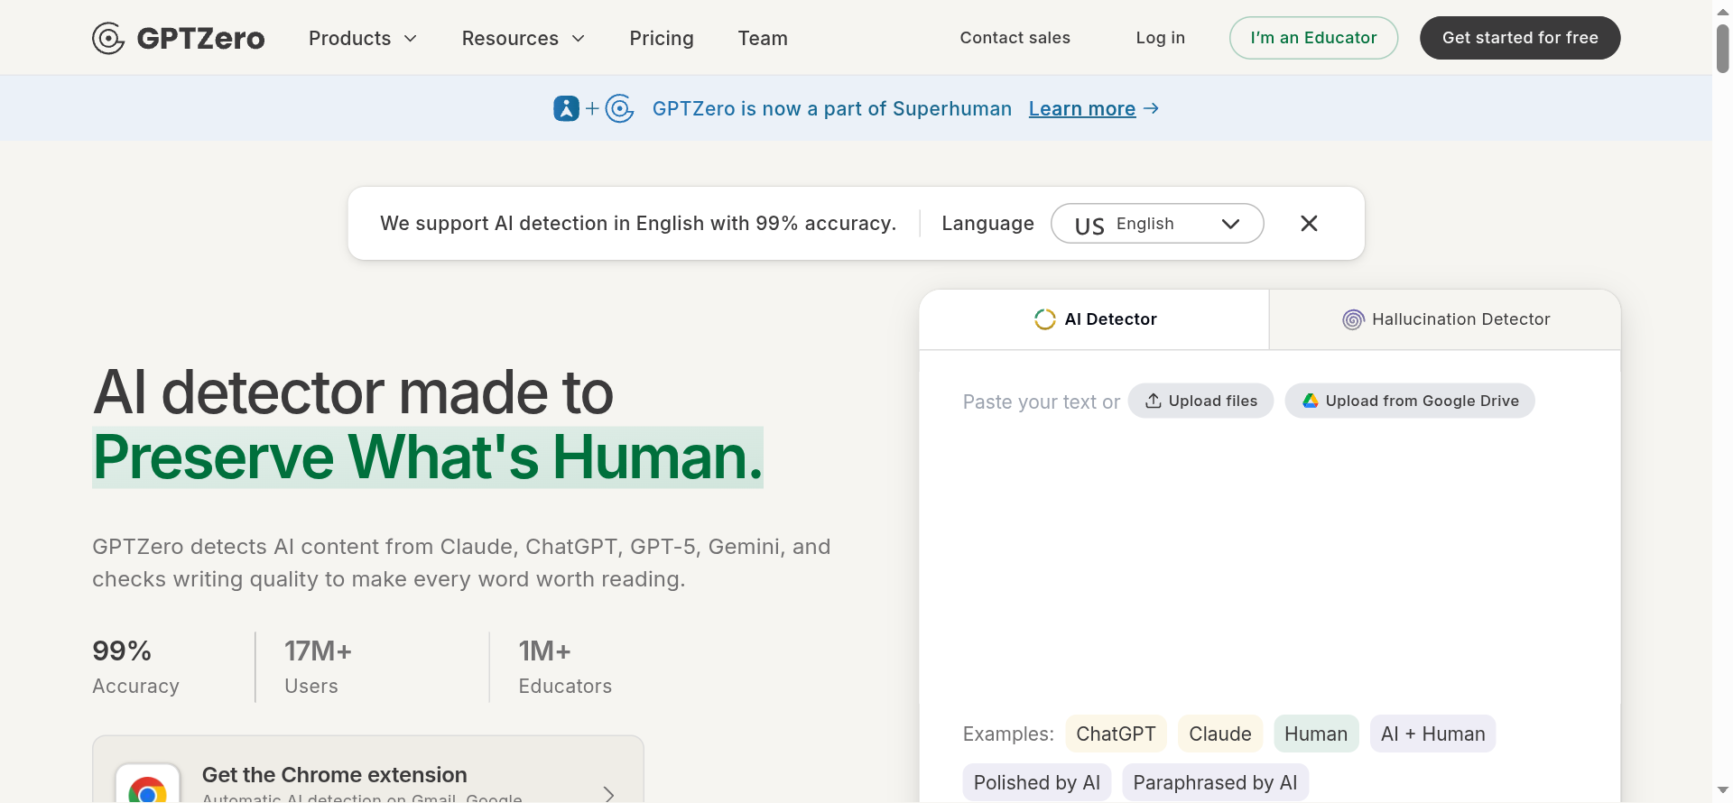This screenshot has width=1733, height=803.
Task: Click the Superhuman blue icon in banner
Action: [566, 108]
